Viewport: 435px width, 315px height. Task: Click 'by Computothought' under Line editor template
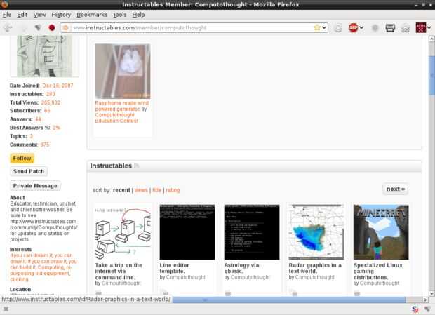[x=182, y=277]
